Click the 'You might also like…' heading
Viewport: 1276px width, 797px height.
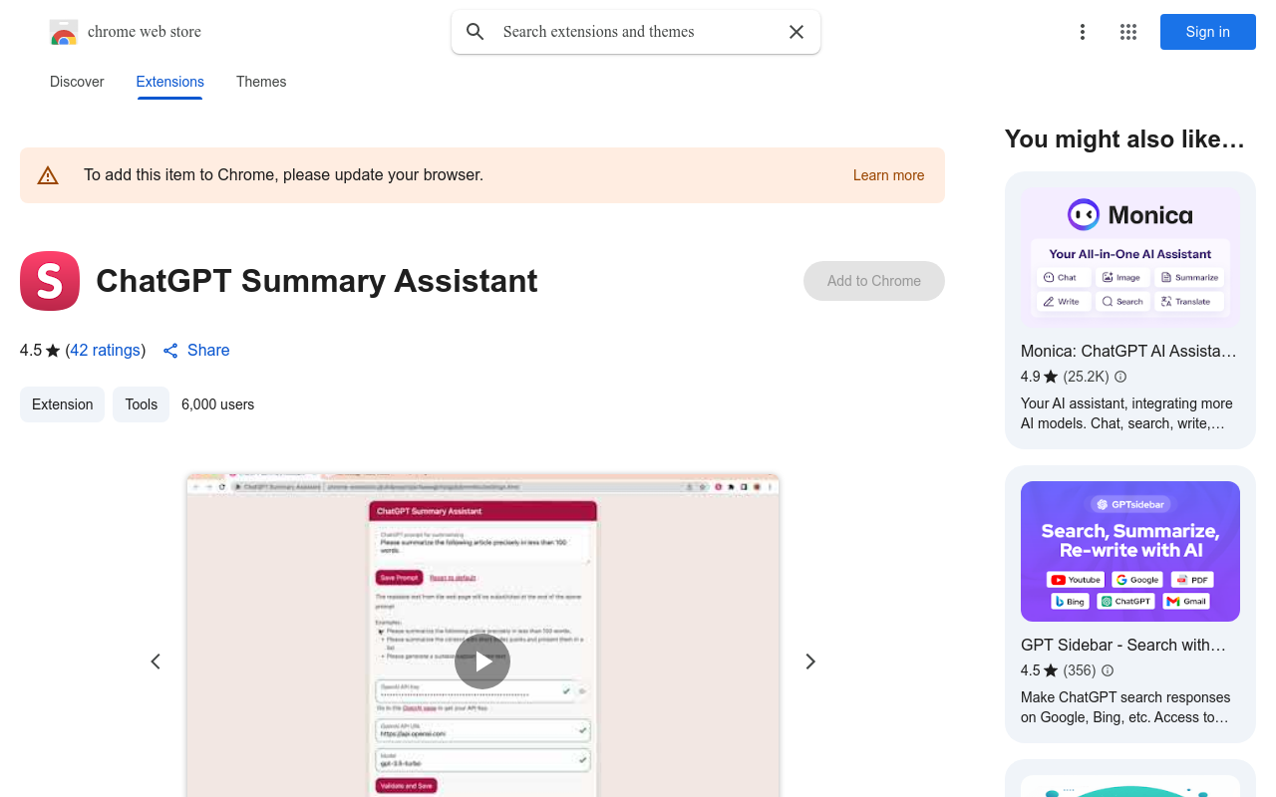pyautogui.click(x=1124, y=139)
